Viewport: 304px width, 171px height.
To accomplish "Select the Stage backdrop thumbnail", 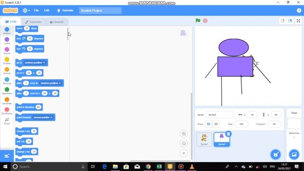I will tap(294, 124).
